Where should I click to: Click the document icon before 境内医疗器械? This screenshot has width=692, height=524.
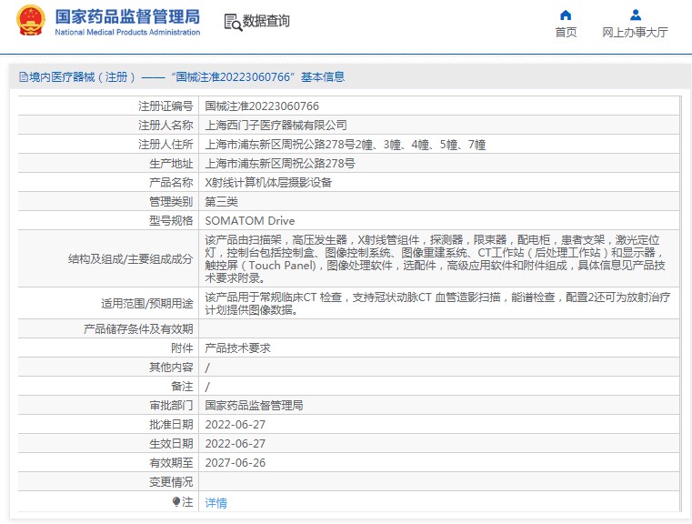(24, 77)
